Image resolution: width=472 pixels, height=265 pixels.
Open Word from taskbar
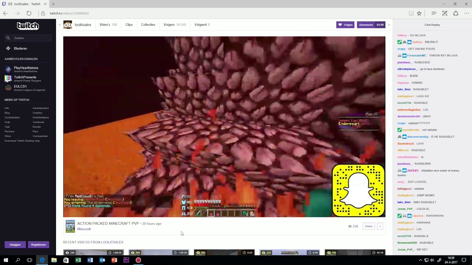[x=90, y=260]
